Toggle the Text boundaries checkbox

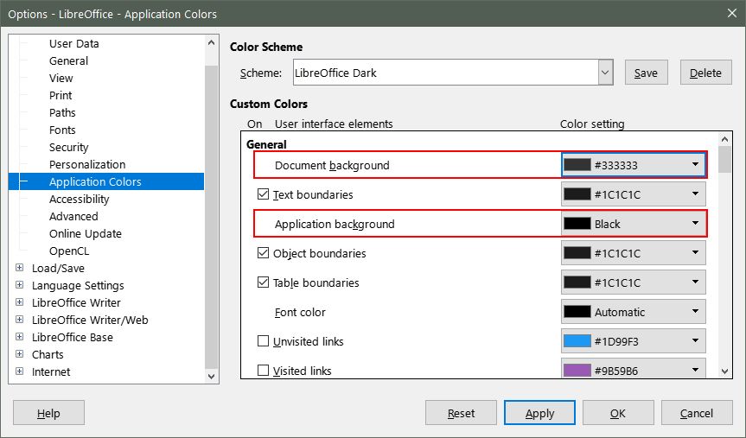point(264,194)
